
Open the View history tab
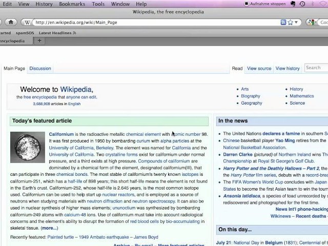(x=288, y=68)
